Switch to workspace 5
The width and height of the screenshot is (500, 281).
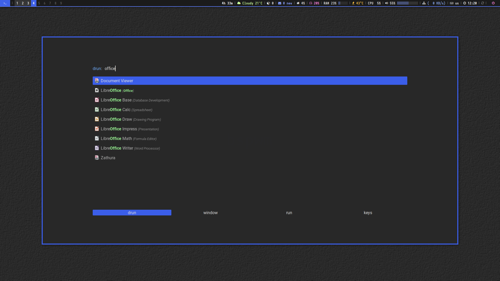coord(39,3)
